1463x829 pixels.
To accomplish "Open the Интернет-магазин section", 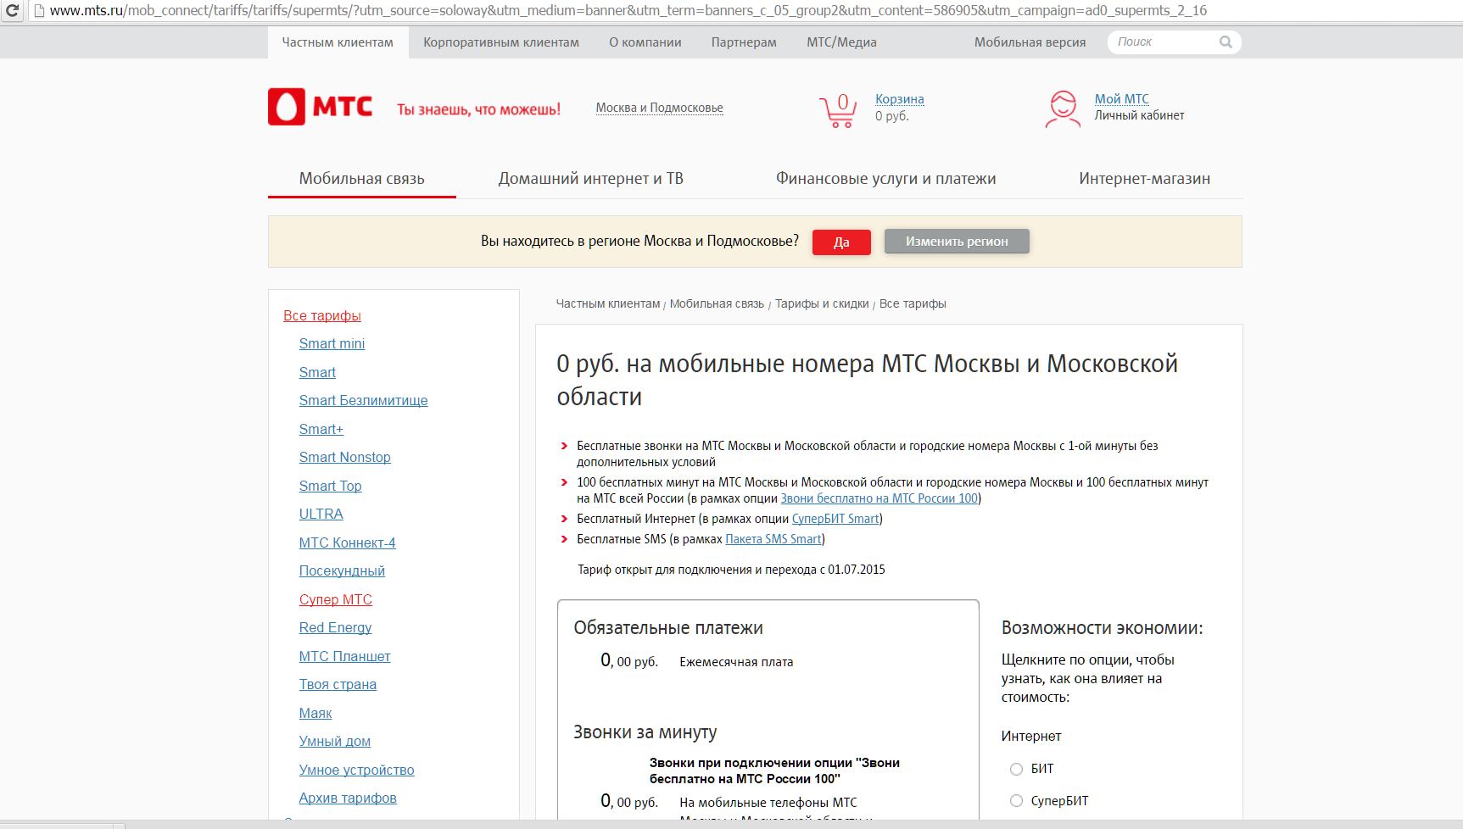I will pos(1145,179).
